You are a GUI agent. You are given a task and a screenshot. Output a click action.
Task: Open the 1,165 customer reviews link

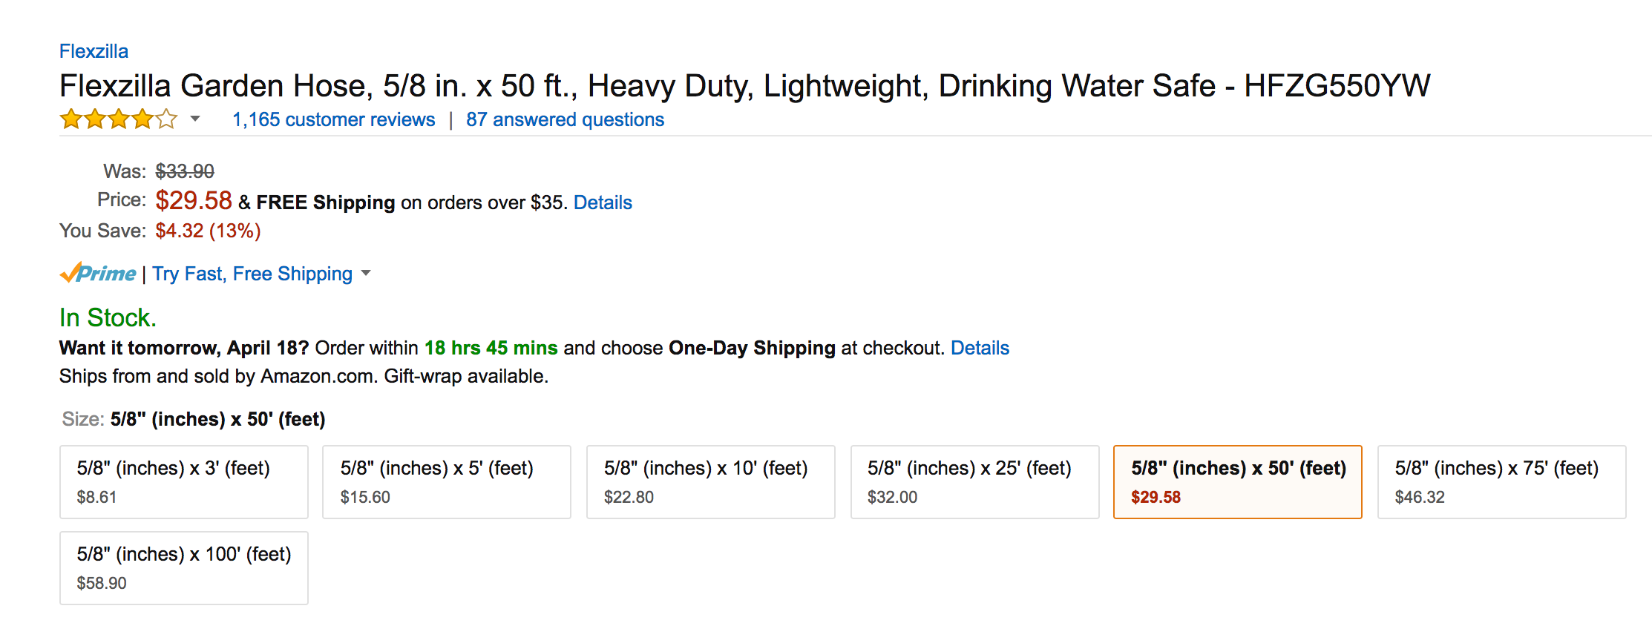click(x=333, y=119)
